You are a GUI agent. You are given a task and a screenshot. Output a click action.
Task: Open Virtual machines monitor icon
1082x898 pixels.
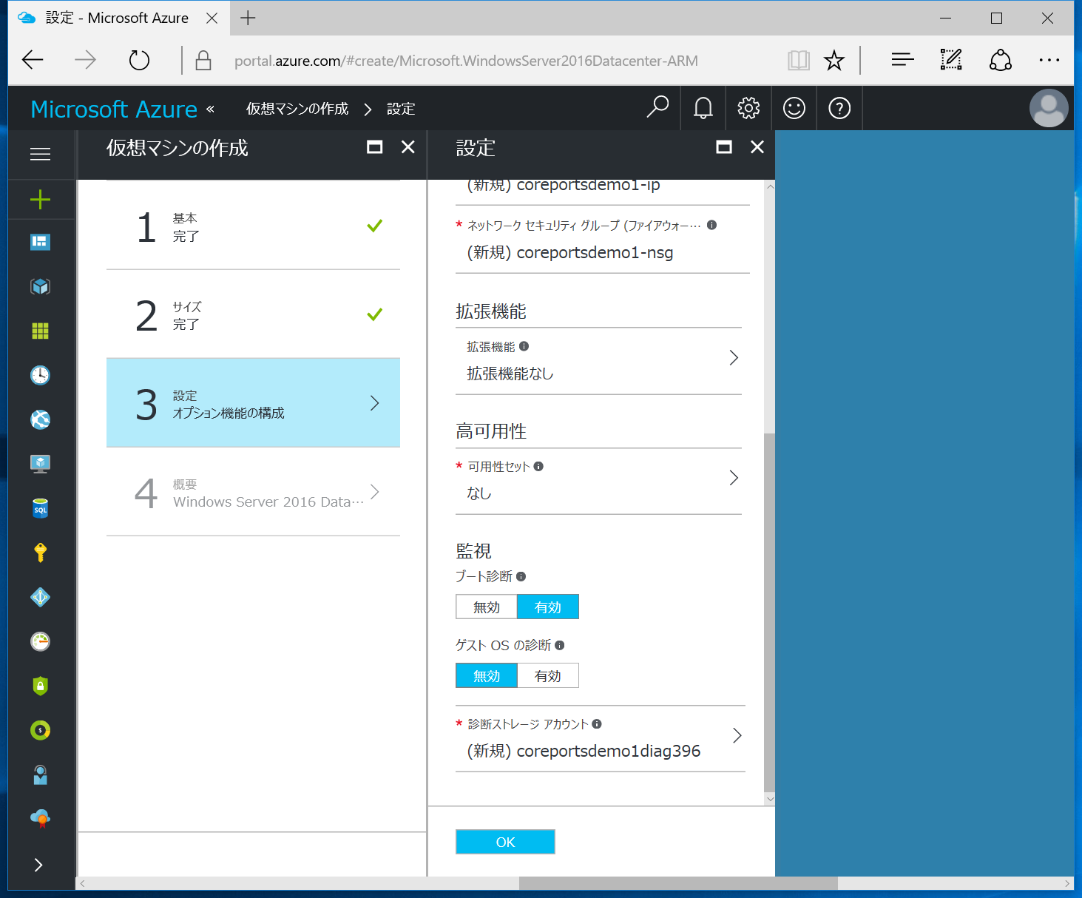click(40, 464)
